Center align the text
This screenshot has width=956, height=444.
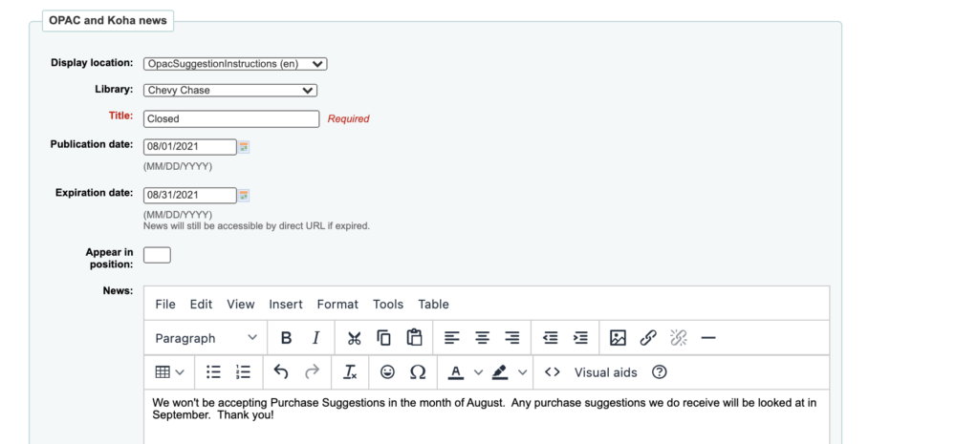pyautogui.click(x=482, y=338)
